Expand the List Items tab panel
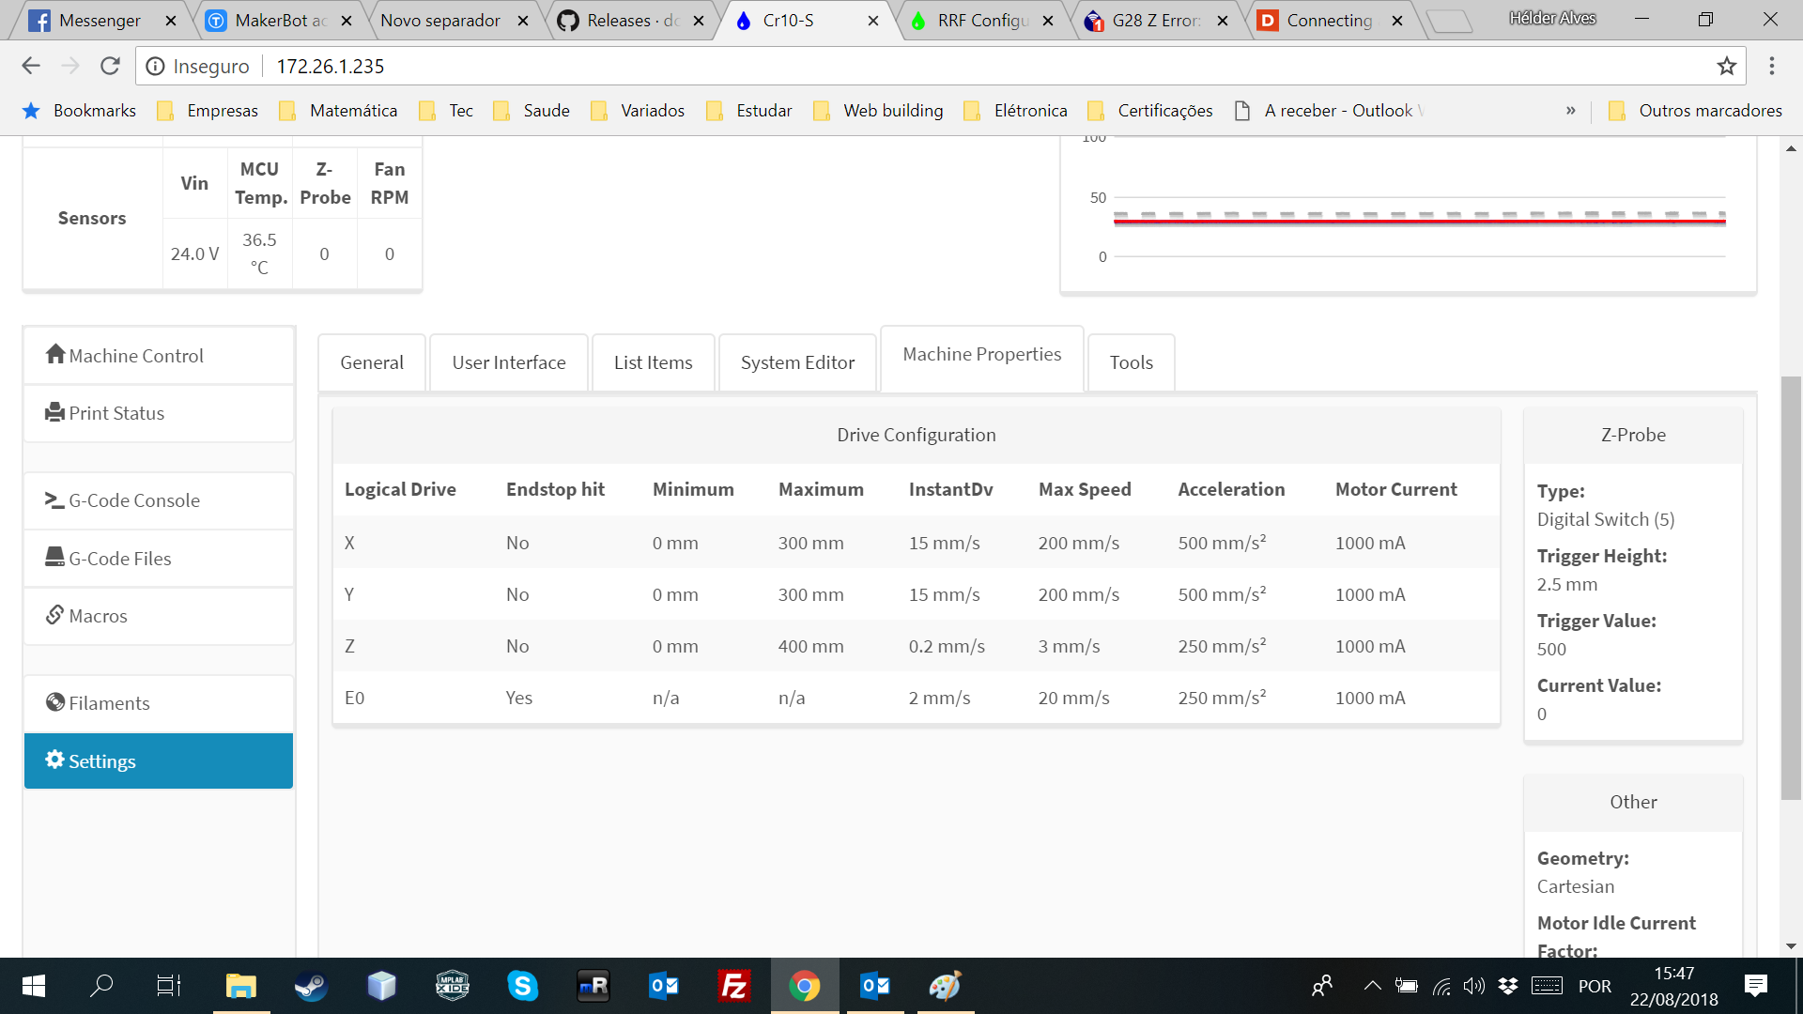Viewport: 1803px width, 1014px height. [653, 361]
